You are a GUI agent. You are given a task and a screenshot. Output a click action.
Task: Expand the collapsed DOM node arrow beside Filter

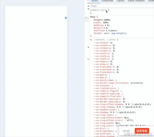(x=88, y=6)
